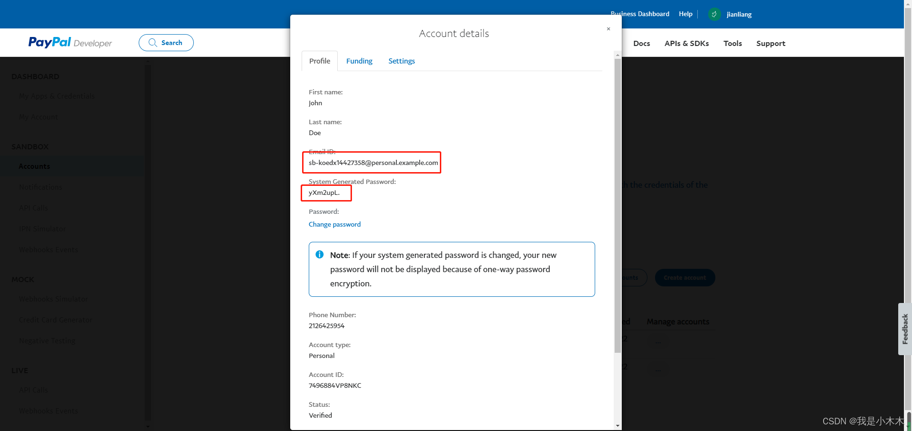This screenshot has height=431, width=912.
Task: Select the email ID sb-koedx14427358@personal.example.com
Action: click(x=373, y=163)
